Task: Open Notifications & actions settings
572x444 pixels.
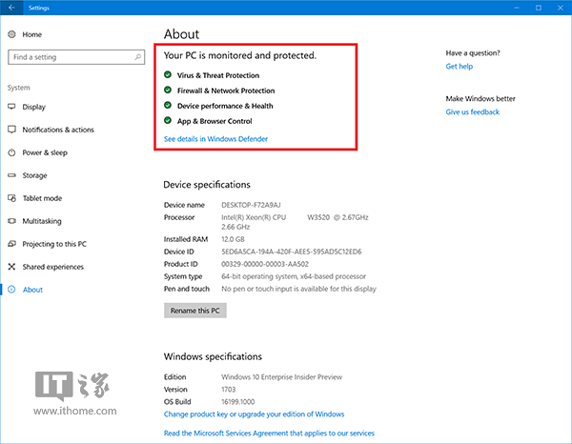Action: pos(58,130)
